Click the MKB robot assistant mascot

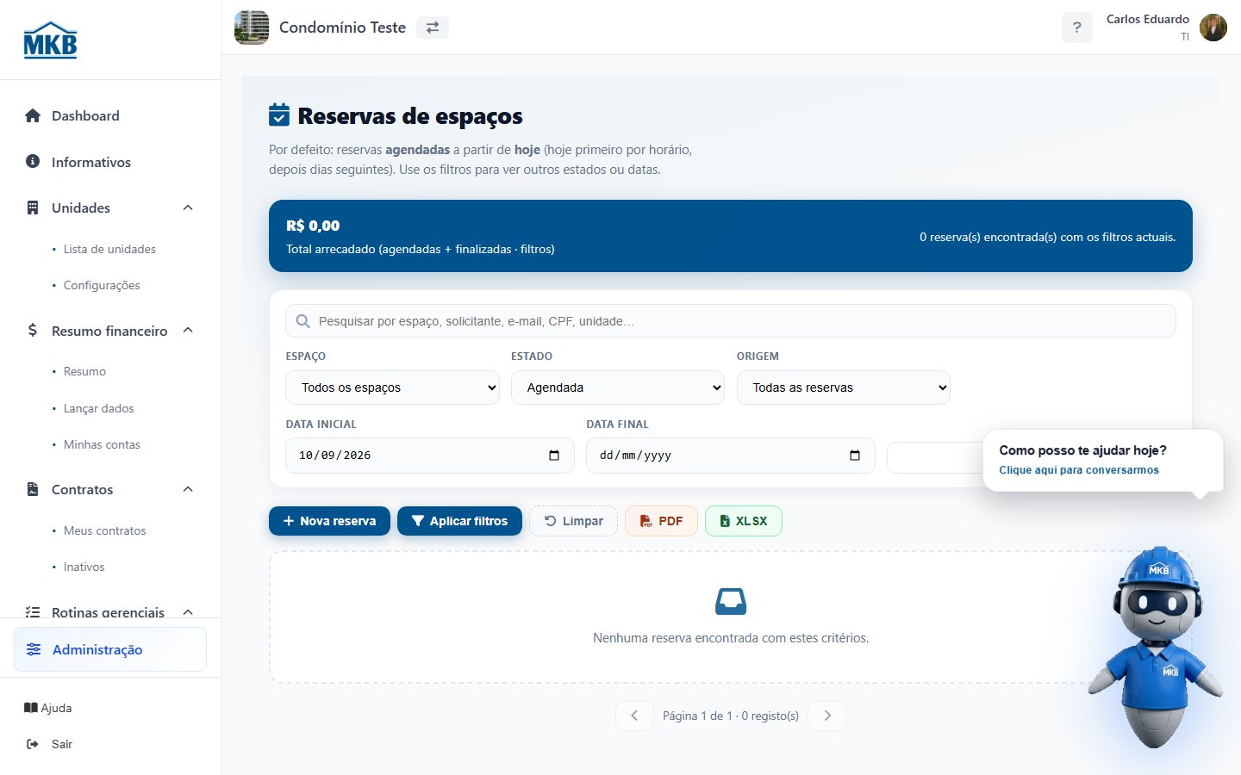[x=1157, y=648]
